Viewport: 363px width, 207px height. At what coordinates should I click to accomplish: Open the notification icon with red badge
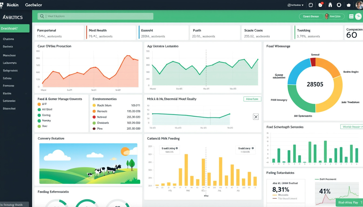click(x=320, y=5)
